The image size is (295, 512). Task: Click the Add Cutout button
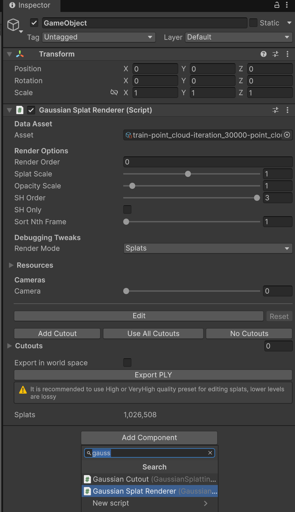coord(57,333)
